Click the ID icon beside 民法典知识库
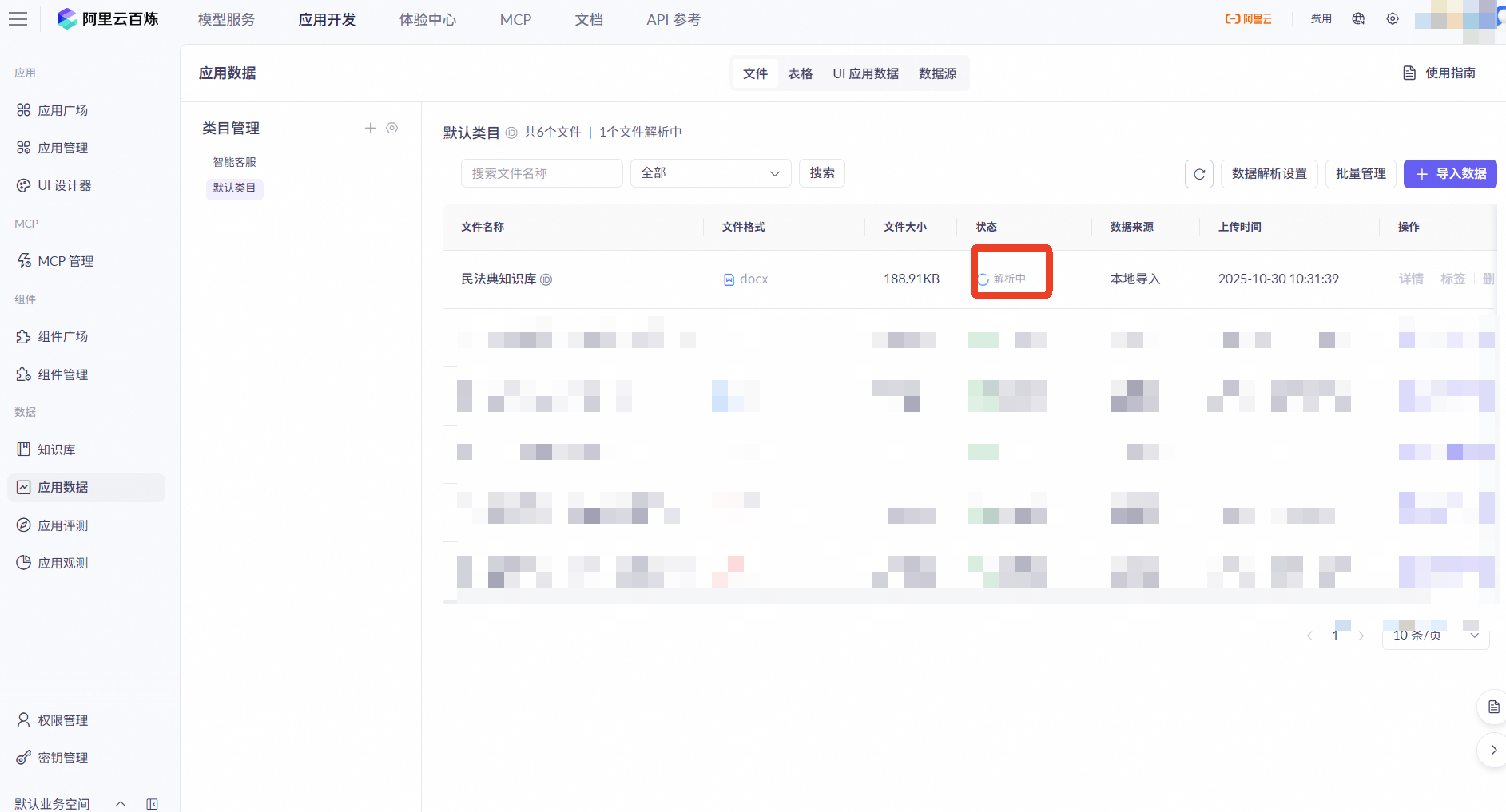Image resolution: width=1506 pixels, height=812 pixels. (x=546, y=279)
